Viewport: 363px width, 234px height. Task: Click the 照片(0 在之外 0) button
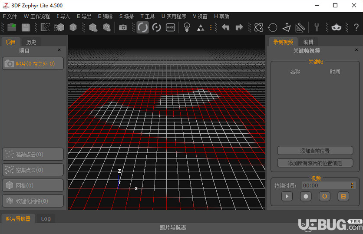33,63
